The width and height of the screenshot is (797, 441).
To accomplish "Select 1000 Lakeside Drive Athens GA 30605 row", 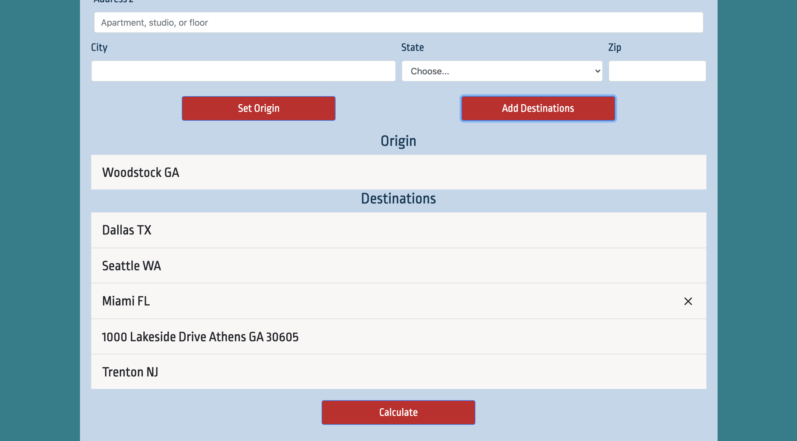I will click(398, 337).
